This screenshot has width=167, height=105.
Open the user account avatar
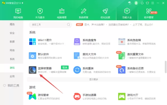click(x=136, y=3)
